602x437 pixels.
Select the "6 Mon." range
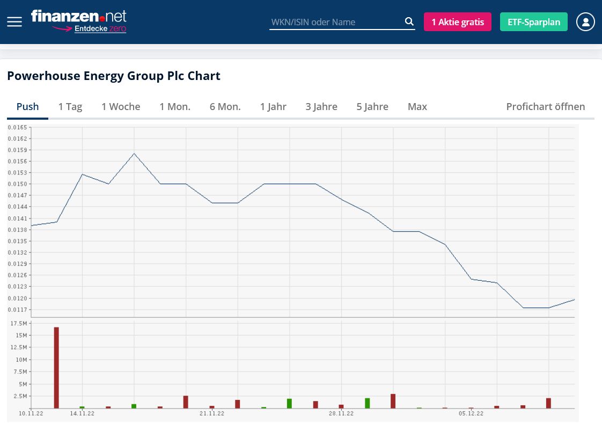[225, 106]
